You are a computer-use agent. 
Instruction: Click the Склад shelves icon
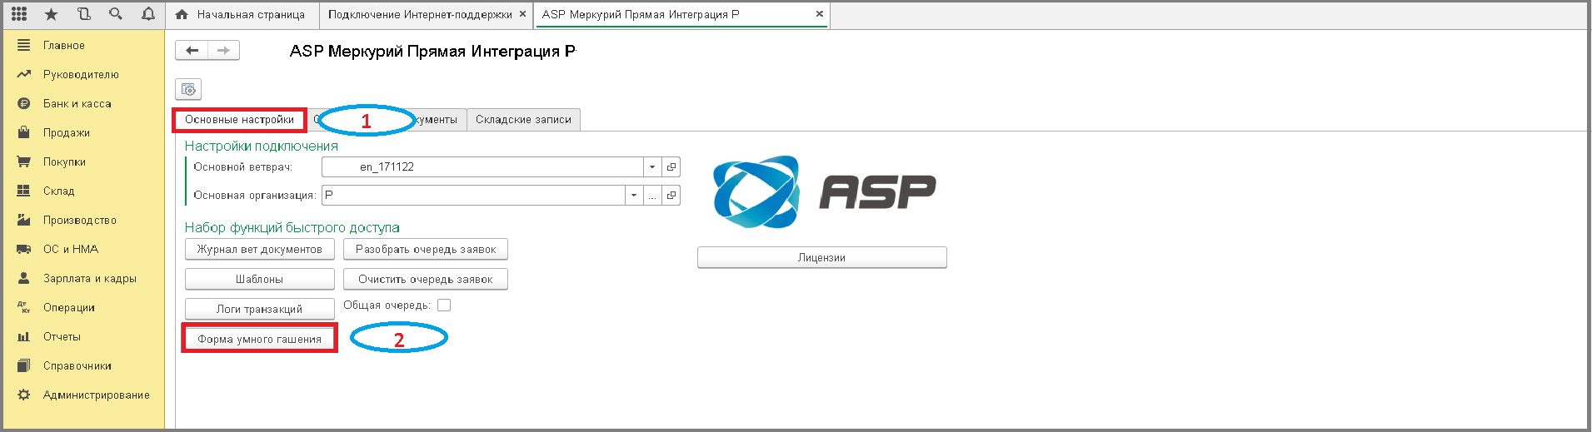23,191
